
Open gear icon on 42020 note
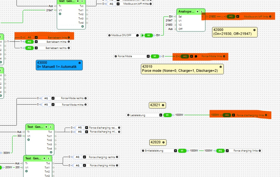coord(163,142)
